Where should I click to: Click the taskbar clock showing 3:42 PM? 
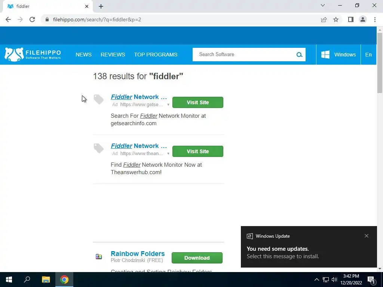click(x=351, y=280)
